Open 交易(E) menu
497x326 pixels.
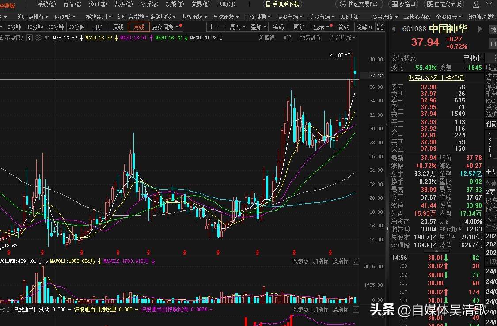(x=200, y=4)
